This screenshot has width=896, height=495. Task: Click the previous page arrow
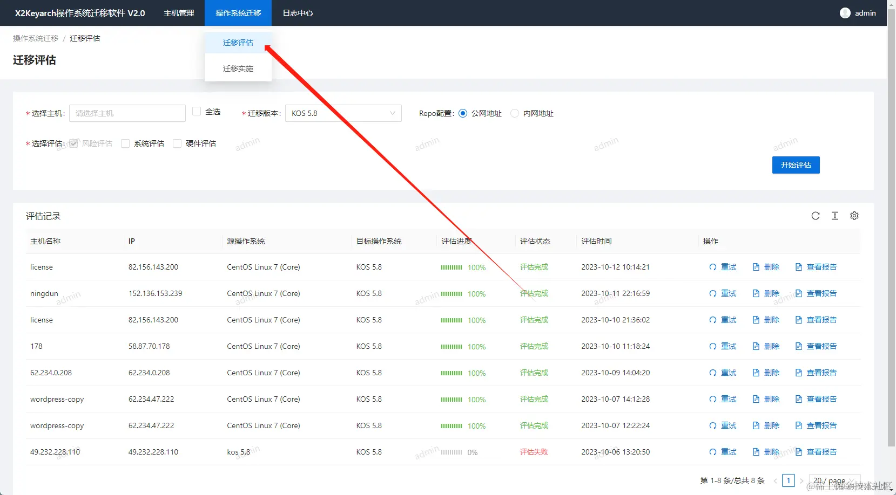pos(776,480)
